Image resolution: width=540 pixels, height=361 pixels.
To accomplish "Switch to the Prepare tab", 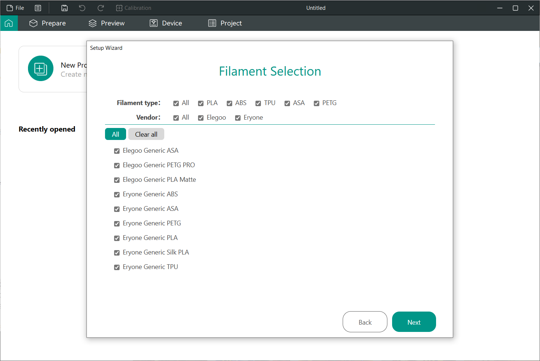I will pos(48,23).
